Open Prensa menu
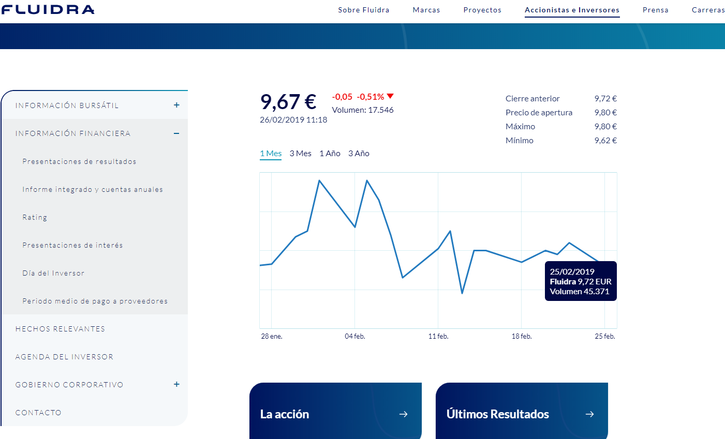The height and width of the screenshot is (439, 725). [656, 10]
